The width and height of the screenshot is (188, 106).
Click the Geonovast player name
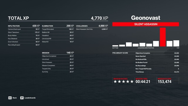coord(146,18)
